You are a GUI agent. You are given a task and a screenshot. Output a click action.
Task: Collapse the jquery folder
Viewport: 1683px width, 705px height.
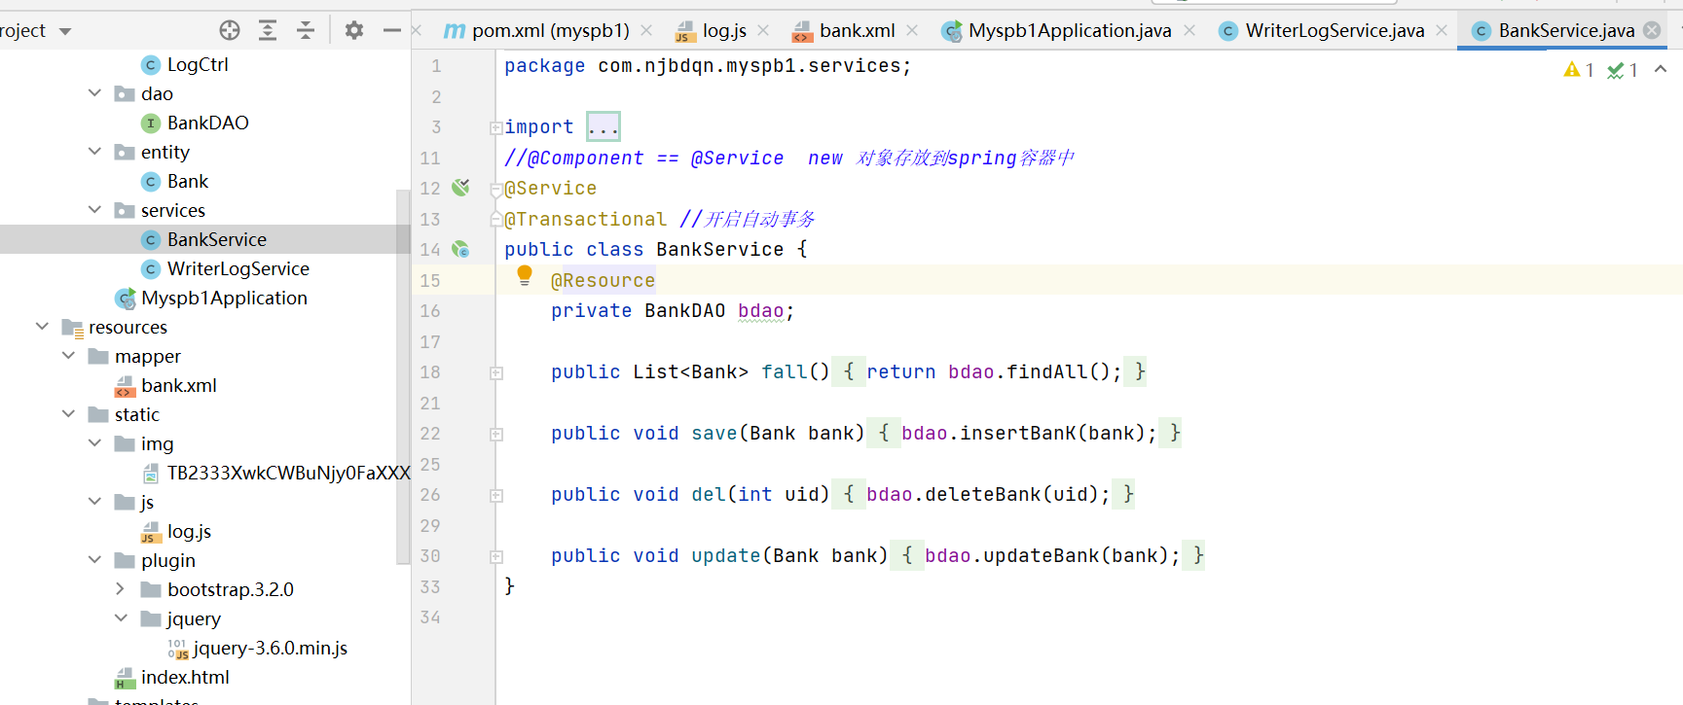pos(121,618)
